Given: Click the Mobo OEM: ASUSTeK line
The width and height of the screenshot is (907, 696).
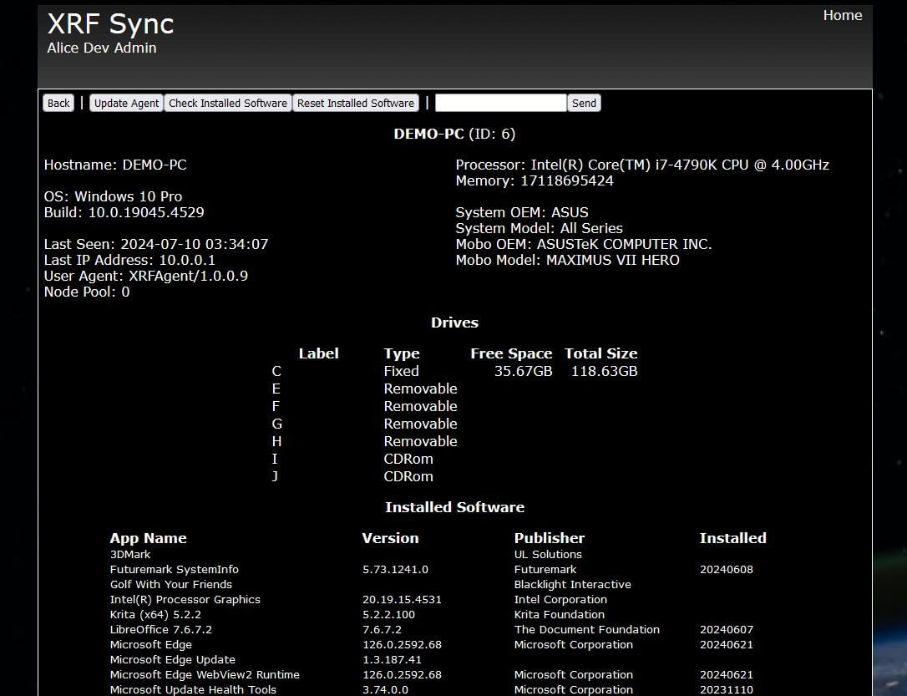Looking at the screenshot, I should pos(584,244).
